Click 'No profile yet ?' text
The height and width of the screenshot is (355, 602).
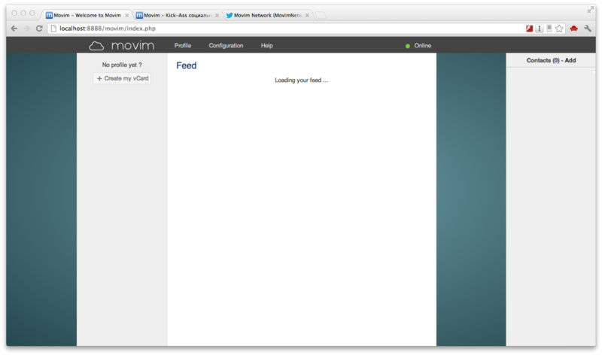tap(122, 65)
